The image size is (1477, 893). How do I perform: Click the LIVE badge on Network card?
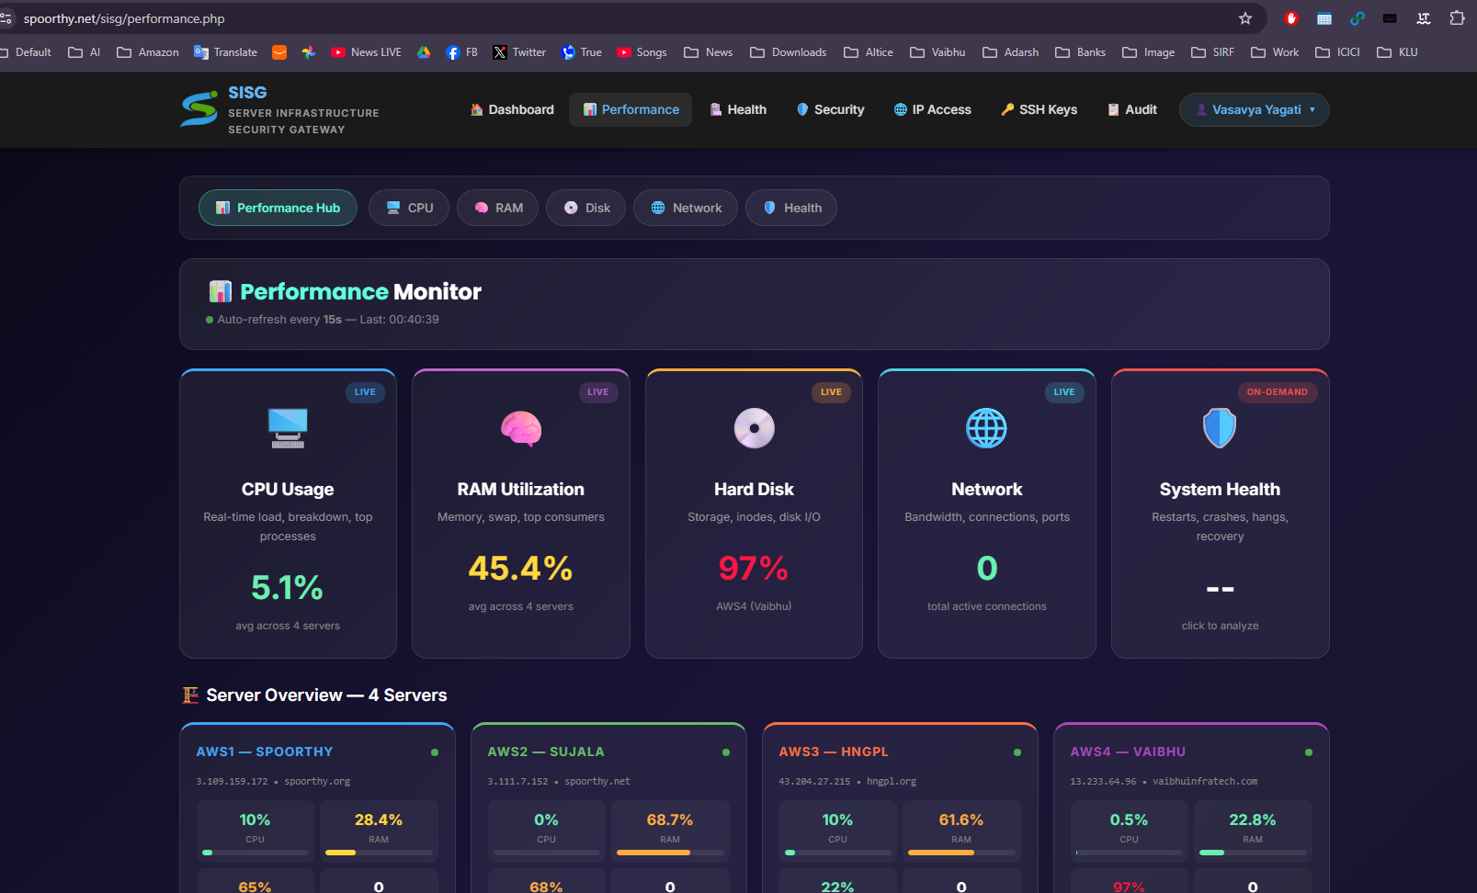[x=1064, y=392]
